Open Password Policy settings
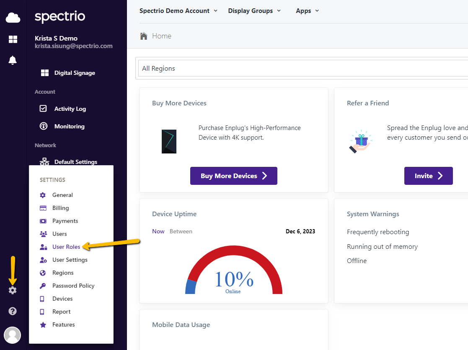This screenshot has height=350, width=468. pyautogui.click(x=72, y=286)
